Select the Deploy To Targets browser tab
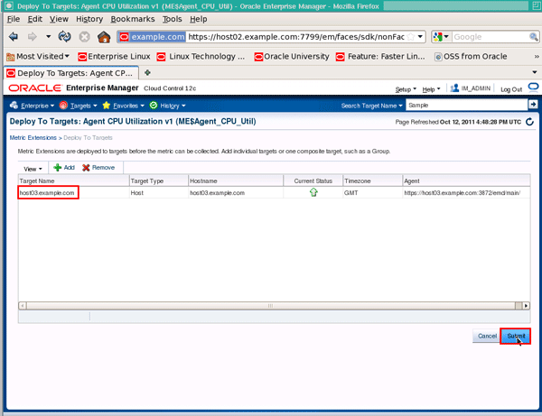 (70, 73)
